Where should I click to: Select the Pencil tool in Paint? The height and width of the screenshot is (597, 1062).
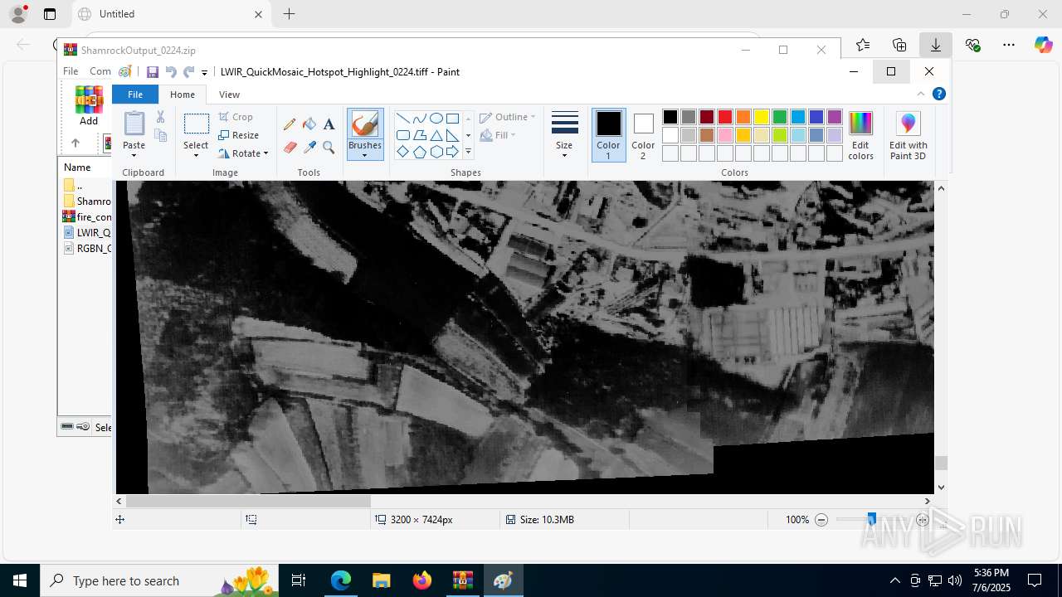[x=290, y=124]
